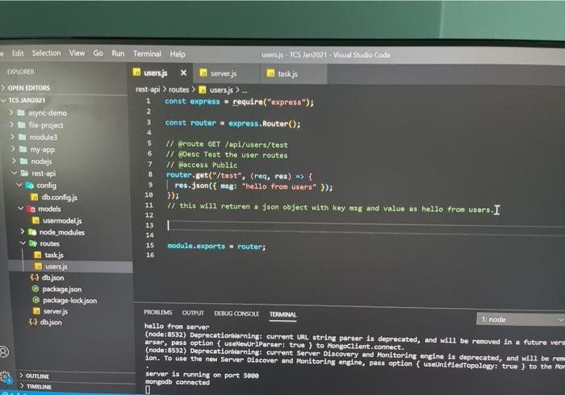This screenshot has height=395, width=565.
Task: Expand the nodejs folder chevron
Action: pyautogui.click(x=14, y=160)
